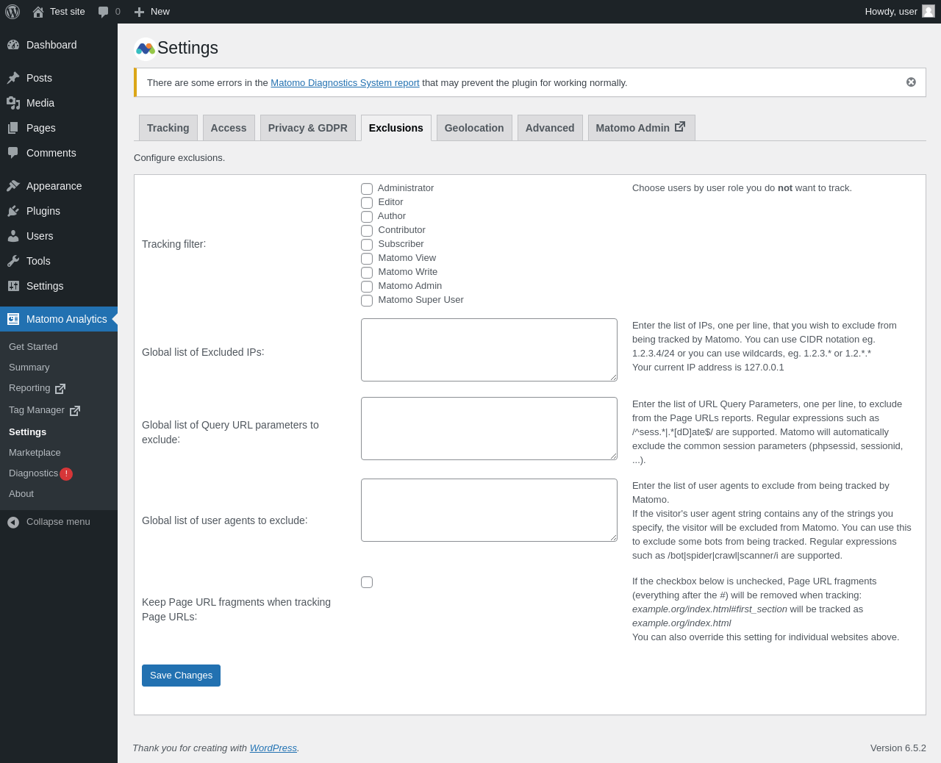Image resolution: width=941 pixels, height=763 pixels.
Task: Click the Version 6.5.2 footer text
Action: [898, 748]
